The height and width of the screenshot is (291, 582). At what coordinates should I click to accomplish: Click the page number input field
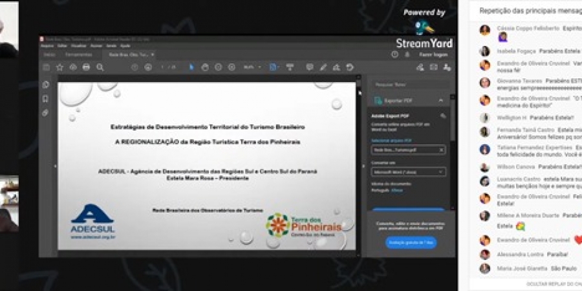162,67
